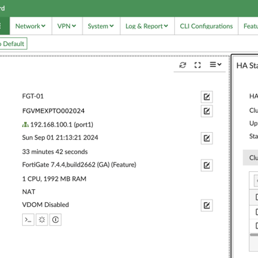This screenshot has width=258, height=258.
Task: Select the 33 minutes 42 seconds uptime
Action: [x=55, y=151]
